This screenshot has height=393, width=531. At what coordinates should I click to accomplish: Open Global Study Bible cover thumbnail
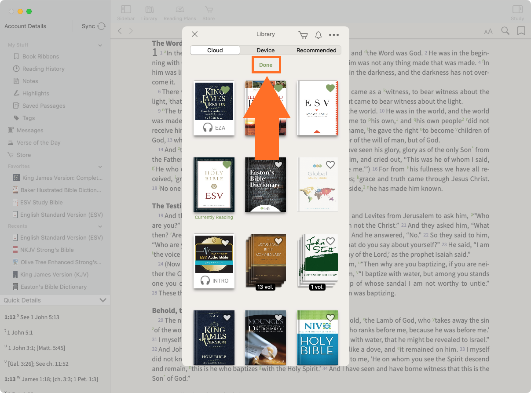[x=318, y=185]
